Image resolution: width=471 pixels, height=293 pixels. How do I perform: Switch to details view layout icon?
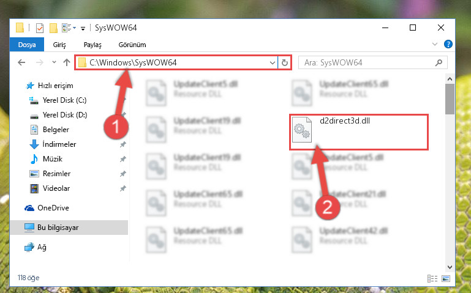pos(432,278)
